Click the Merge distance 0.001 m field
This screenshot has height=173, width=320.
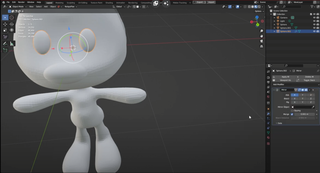click(x=304, y=114)
